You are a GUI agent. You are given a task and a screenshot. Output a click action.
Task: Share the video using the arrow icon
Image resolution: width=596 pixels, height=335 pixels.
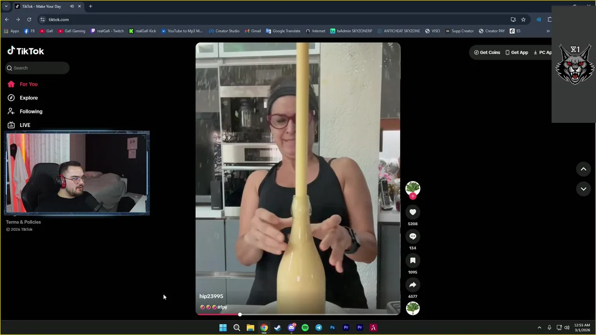pos(413,285)
